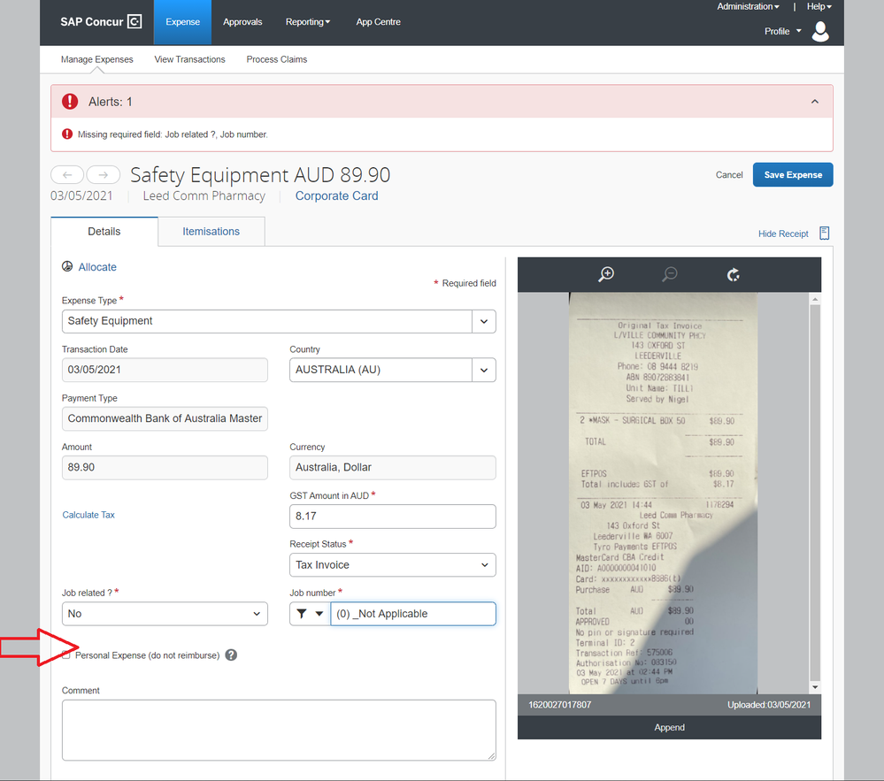Screen dimensions: 884x781
Task: Switch to the Itemisations tab
Action: [211, 232]
